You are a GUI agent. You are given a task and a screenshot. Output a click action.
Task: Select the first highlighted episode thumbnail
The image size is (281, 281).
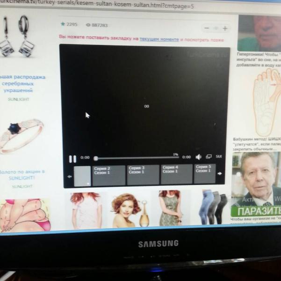[82, 176]
